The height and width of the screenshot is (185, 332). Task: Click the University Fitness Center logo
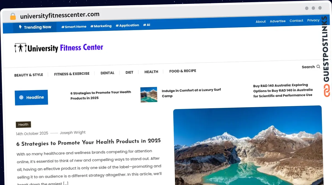pyautogui.click(x=59, y=48)
